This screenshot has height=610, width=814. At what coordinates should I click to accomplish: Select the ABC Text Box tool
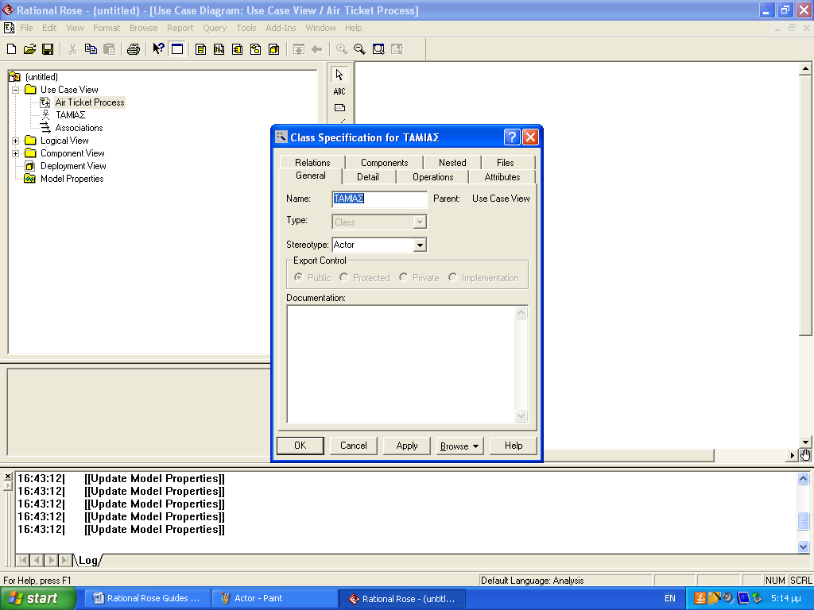click(x=339, y=91)
